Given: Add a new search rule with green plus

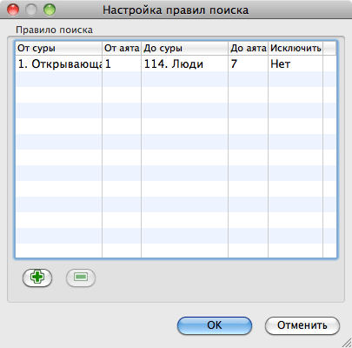Looking at the screenshot, I should (37, 278).
